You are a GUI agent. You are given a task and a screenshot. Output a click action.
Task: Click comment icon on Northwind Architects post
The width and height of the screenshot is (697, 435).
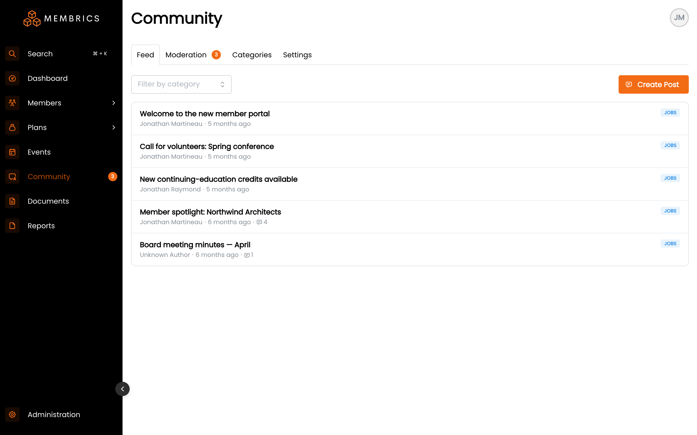pyautogui.click(x=259, y=222)
